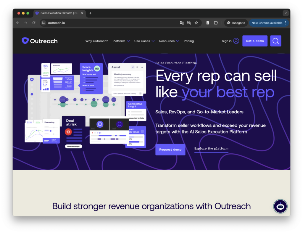Click the translate page icon
The height and width of the screenshot is (233, 303).
point(182,23)
